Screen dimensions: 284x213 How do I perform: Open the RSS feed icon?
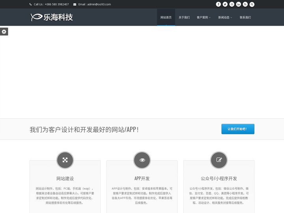click(x=245, y=4)
